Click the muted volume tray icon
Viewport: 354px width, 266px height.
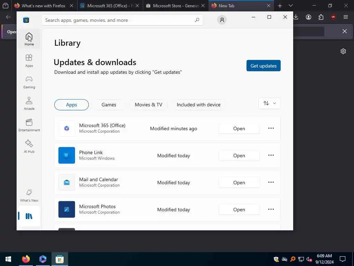coord(309,259)
